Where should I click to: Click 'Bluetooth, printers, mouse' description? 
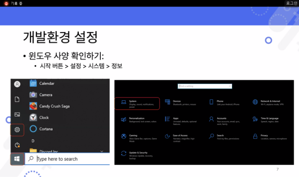(x=184, y=105)
